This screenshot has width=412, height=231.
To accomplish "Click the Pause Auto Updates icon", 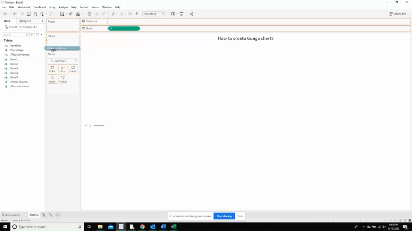I will click(x=42, y=14).
